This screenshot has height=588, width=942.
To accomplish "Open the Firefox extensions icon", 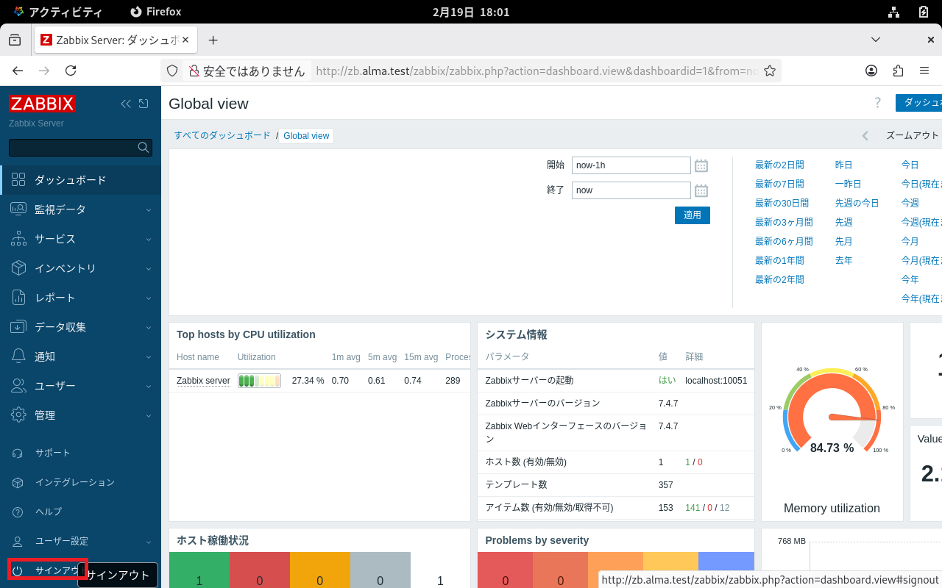I will 898,71.
